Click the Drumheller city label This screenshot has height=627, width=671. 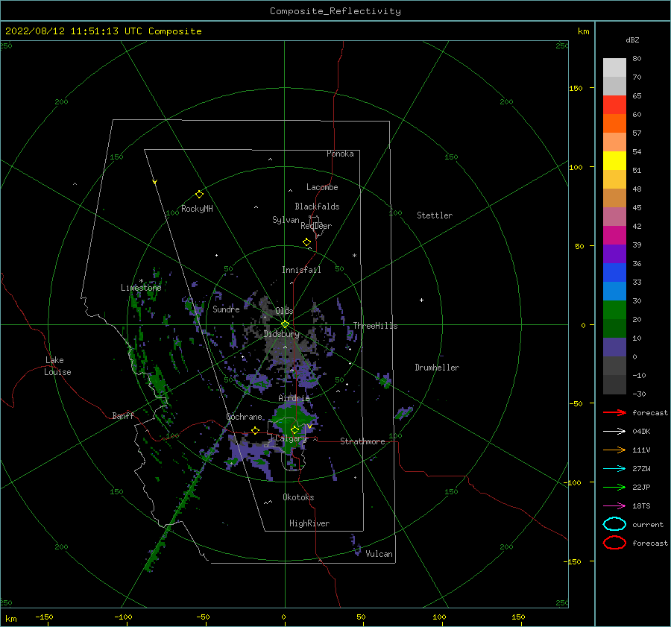[x=437, y=368]
